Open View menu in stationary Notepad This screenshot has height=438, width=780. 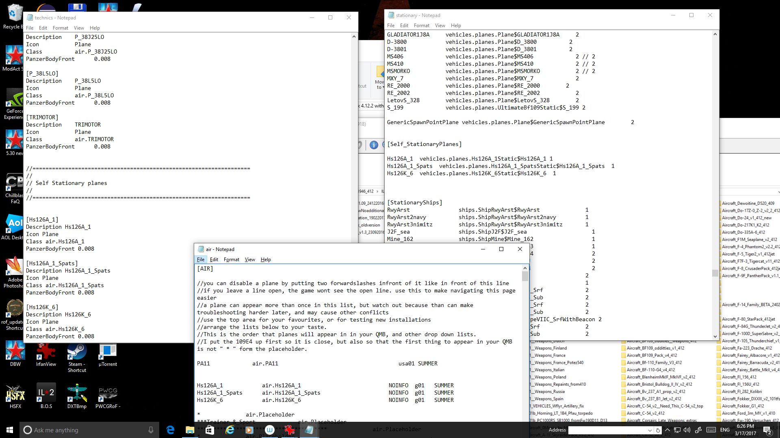point(440,26)
